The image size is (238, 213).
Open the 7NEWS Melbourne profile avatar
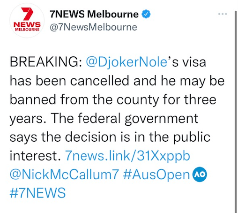tap(27, 21)
